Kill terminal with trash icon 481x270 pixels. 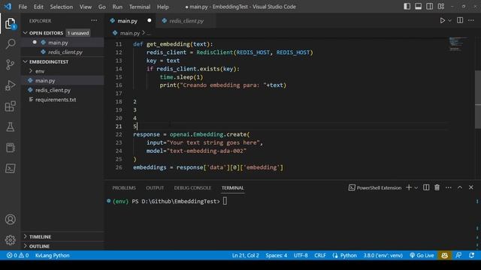(437, 187)
